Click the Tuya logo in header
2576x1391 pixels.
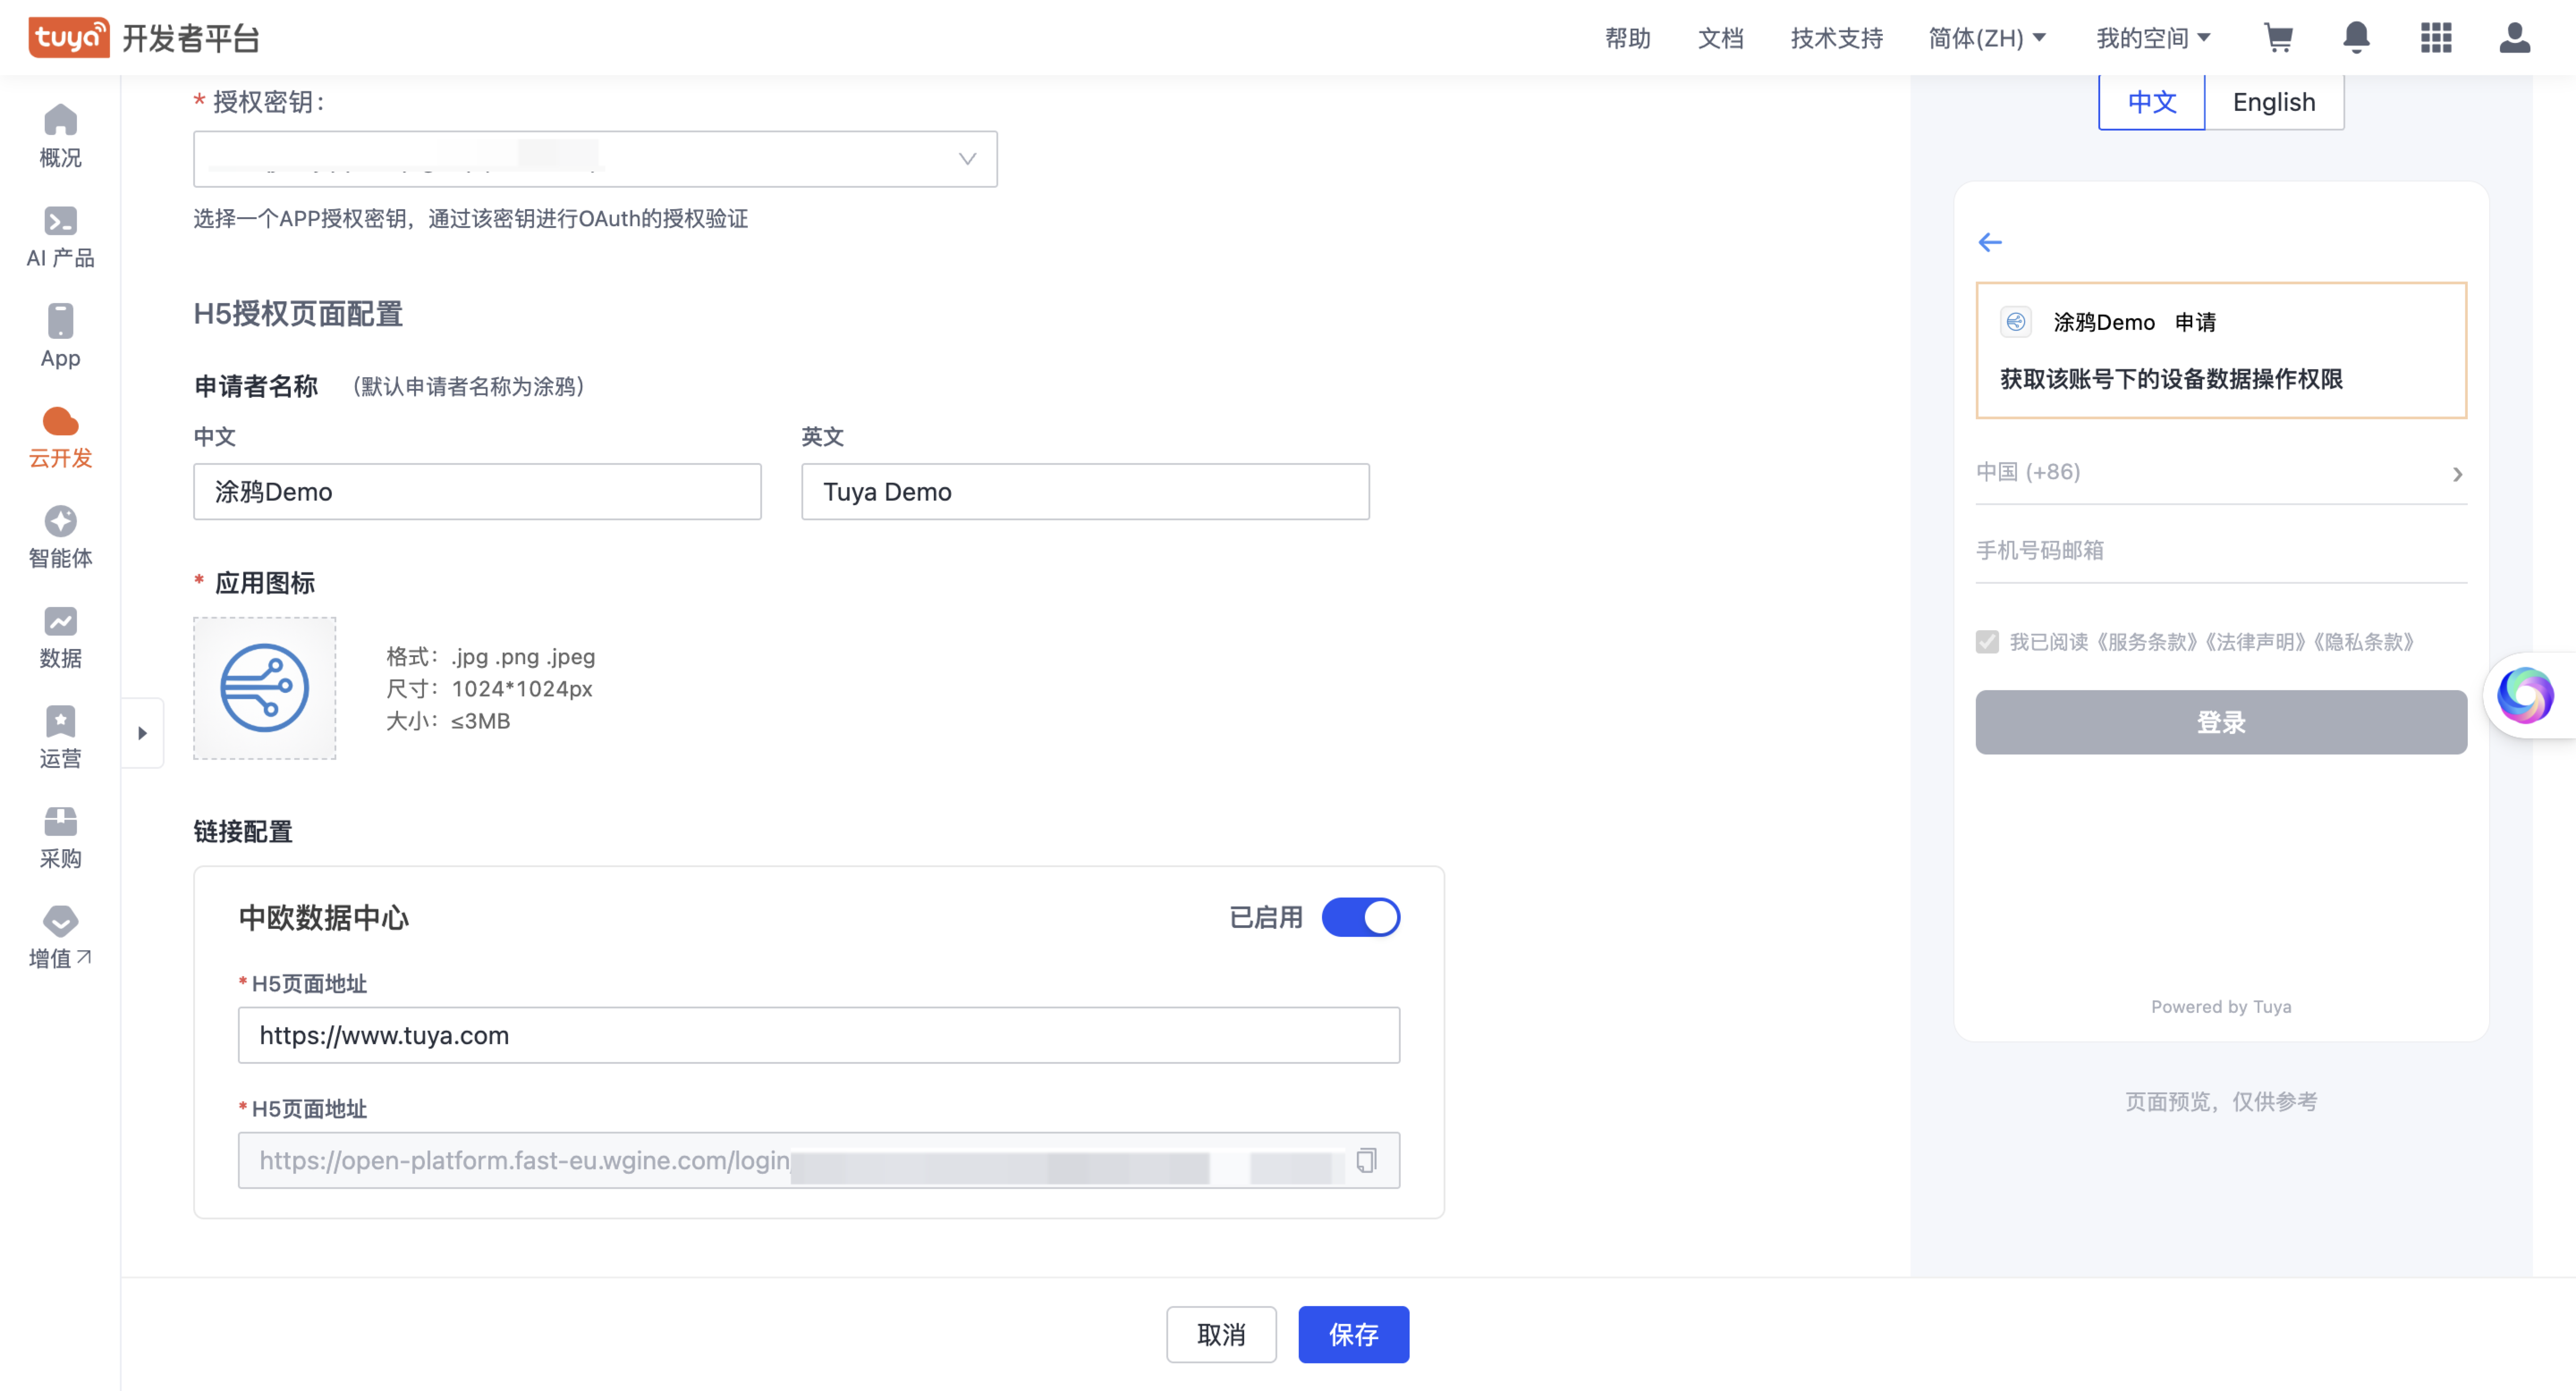[68, 37]
